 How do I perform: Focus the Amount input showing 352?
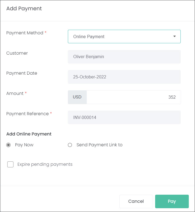[134, 97]
